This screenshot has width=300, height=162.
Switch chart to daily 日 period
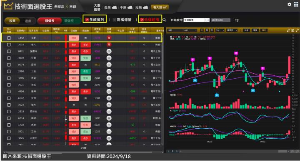click(202, 30)
